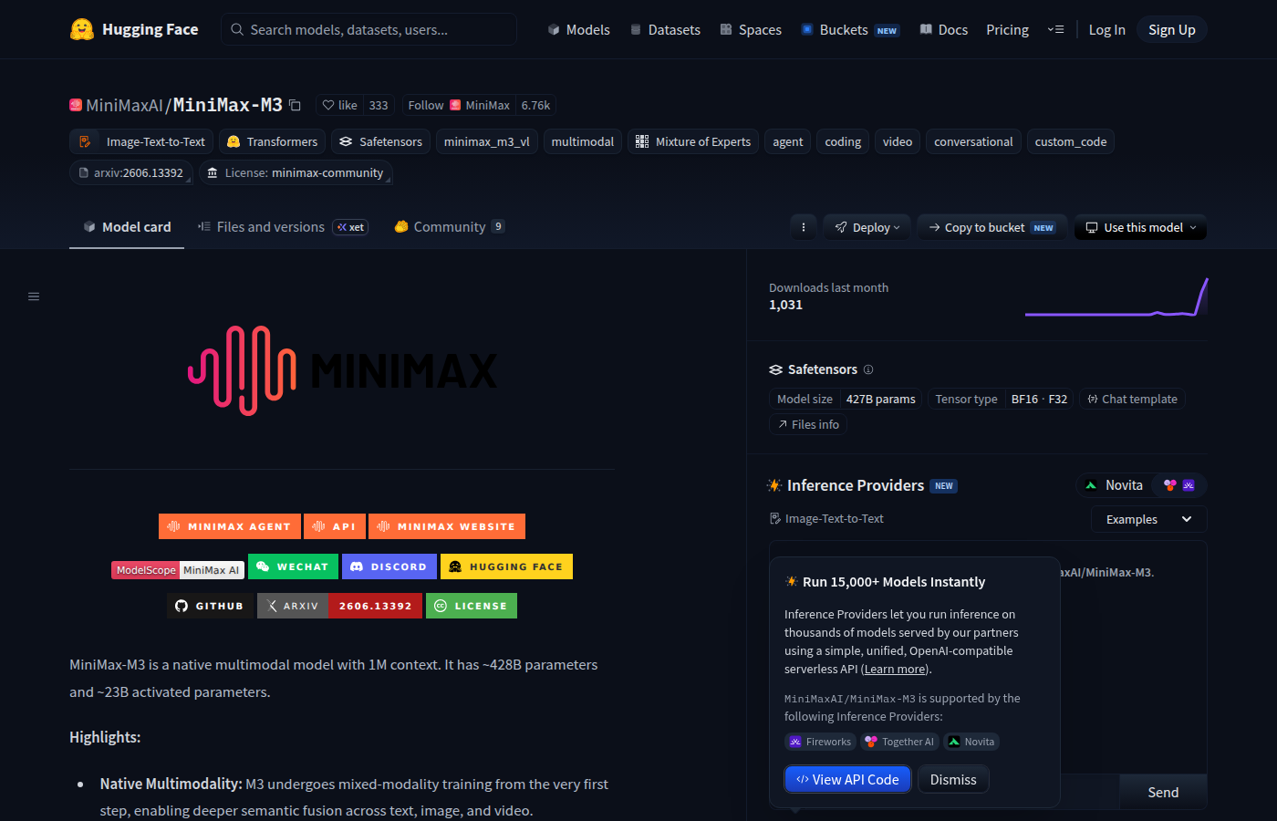Click the minimax_m3_vl tag
The height and width of the screenshot is (821, 1277).
tap(486, 141)
